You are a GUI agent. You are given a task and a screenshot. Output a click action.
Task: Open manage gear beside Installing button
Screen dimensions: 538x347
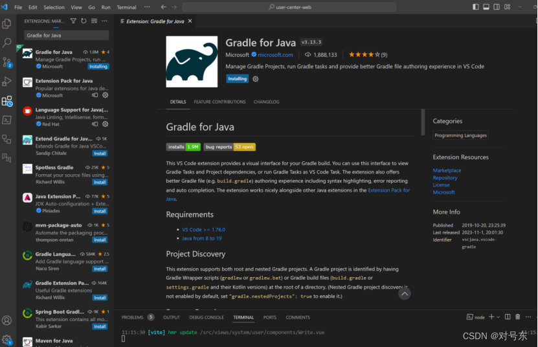click(x=255, y=79)
